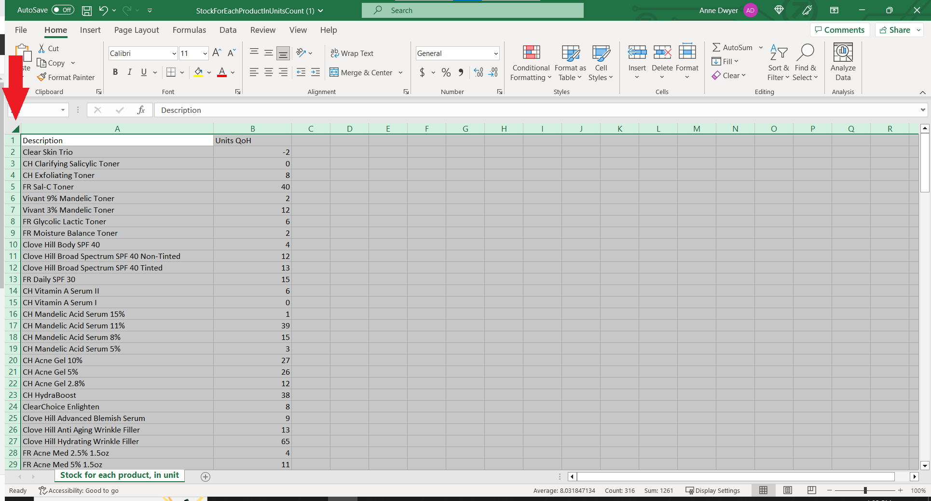Screen dimensions: 931x501
Task: Click Accessibility: Good to go status
Action: (79, 490)
